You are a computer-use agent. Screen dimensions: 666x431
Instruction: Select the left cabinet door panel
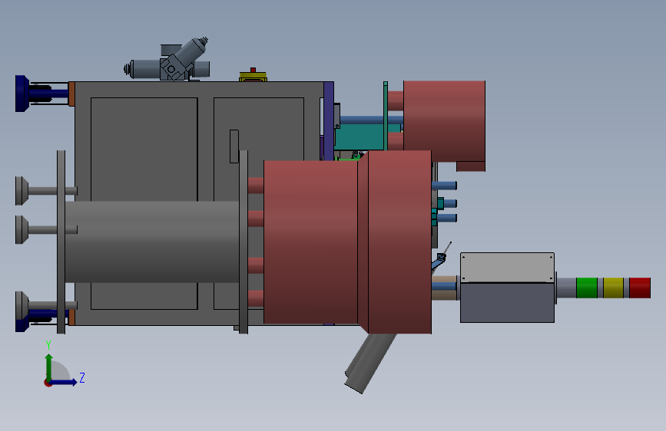144,149
